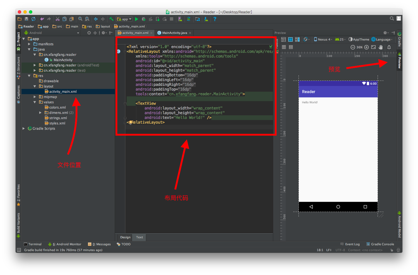This screenshot has height=275, width=418.
Task: Toggle Blueprint view mode icon
Action: pyautogui.click(x=290, y=39)
